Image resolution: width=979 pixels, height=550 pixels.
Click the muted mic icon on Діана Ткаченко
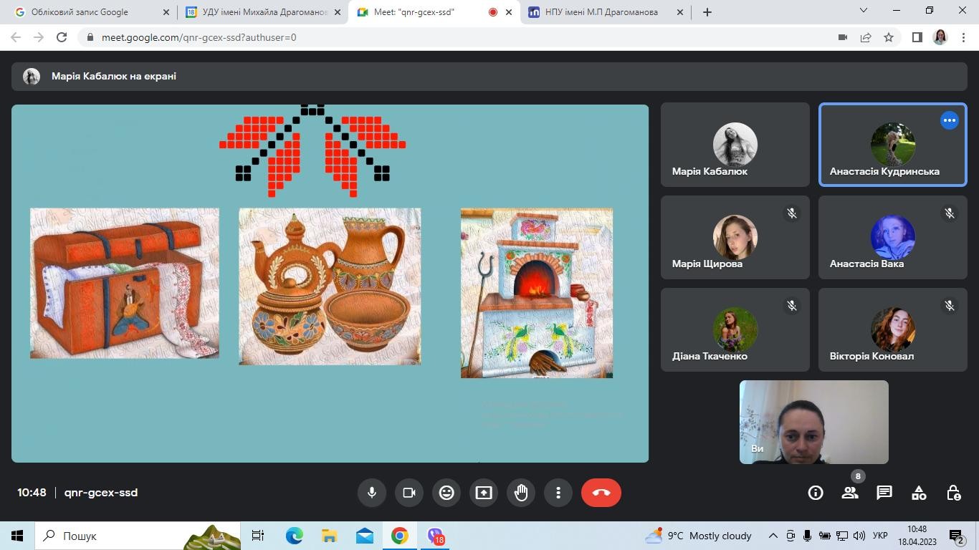pyautogui.click(x=792, y=306)
